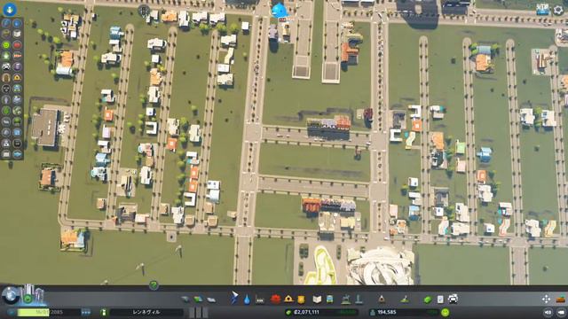Image resolution: width=568 pixels, height=319 pixels.
Task: Open the settings gear at top-right
Action: 558,10
